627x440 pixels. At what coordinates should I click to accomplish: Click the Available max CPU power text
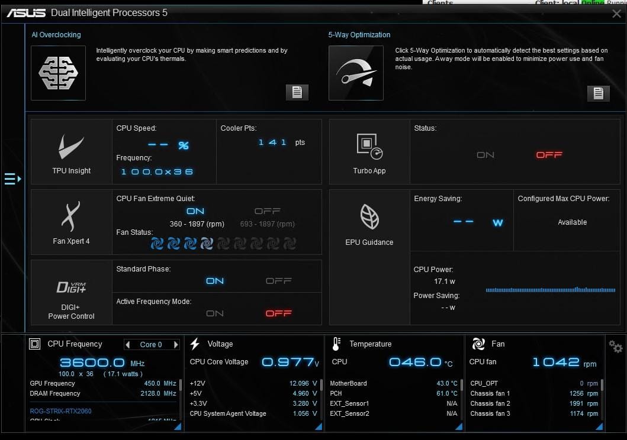tap(572, 222)
